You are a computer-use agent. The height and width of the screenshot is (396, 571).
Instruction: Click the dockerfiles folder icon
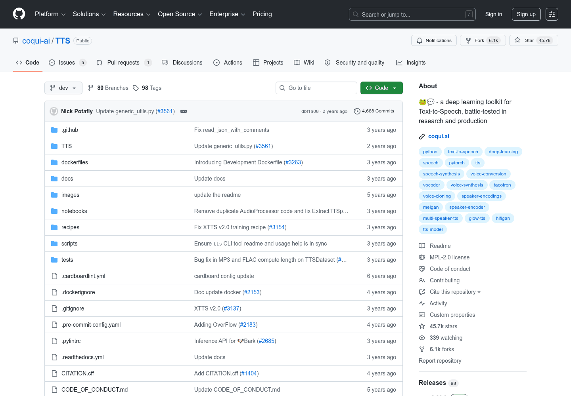tap(54, 162)
